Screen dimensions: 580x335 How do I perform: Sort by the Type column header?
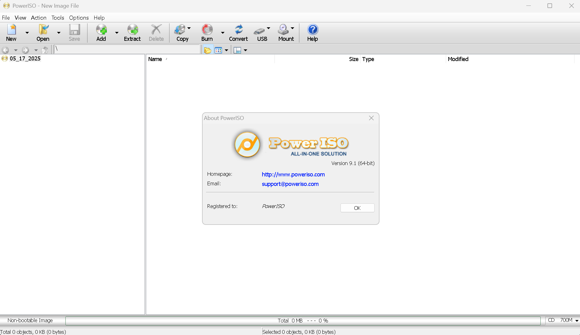click(403, 59)
